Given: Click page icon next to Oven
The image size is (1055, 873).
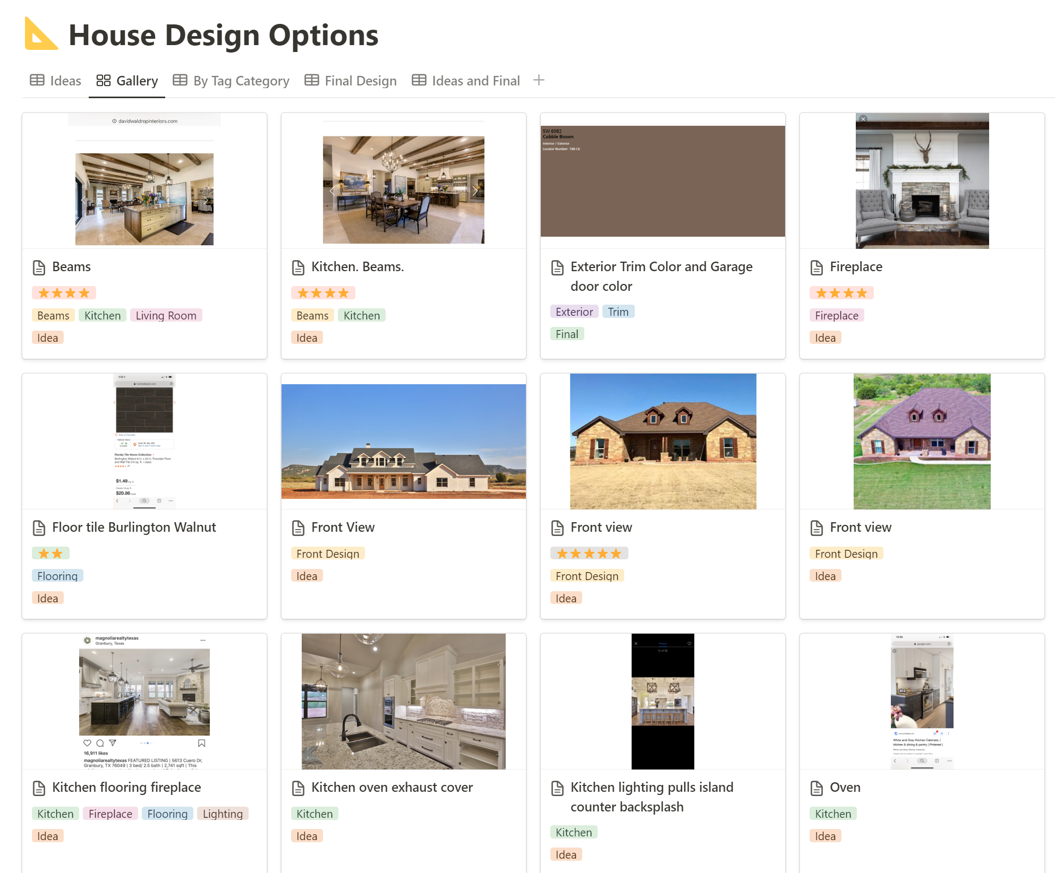Looking at the screenshot, I should 816,788.
